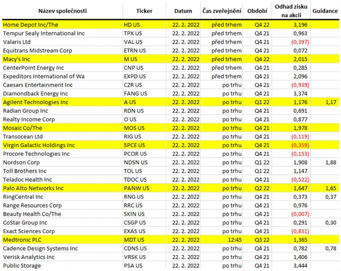Viewport: 341px width, 271px height.
Task: Click the 'Odhad zisku na akcii' header
Action: pos(291,11)
